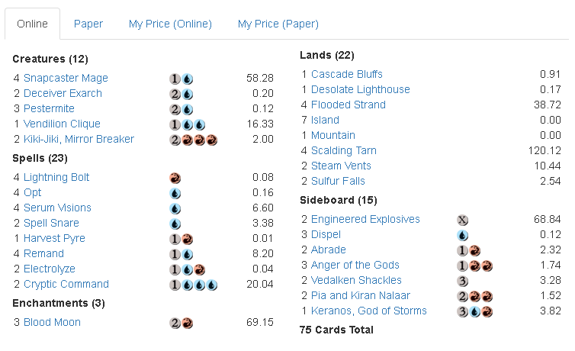575x351 pixels.
Task: Click the mana cost icons for Kiki-Jiki
Action: [x=193, y=139]
